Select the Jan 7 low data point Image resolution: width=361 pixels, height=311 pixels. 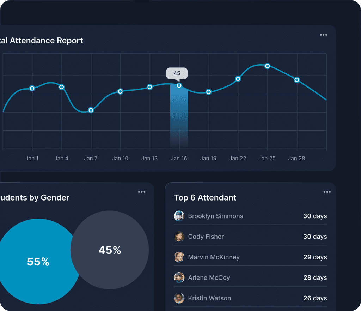click(91, 110)
